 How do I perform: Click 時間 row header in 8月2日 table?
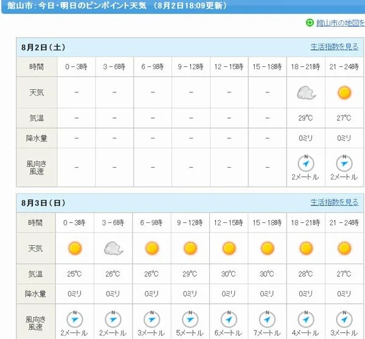pyautogui.click(x=36, y=67)
